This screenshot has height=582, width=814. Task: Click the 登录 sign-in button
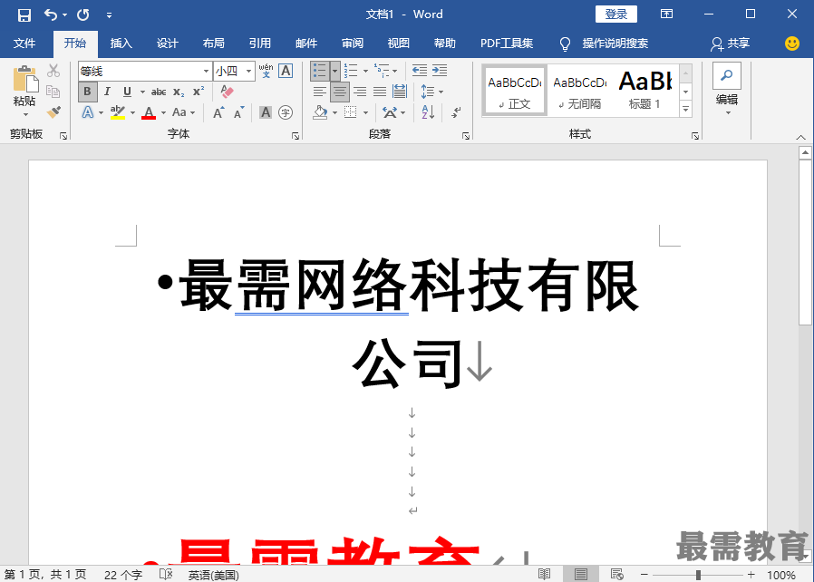tap(616, 14)
